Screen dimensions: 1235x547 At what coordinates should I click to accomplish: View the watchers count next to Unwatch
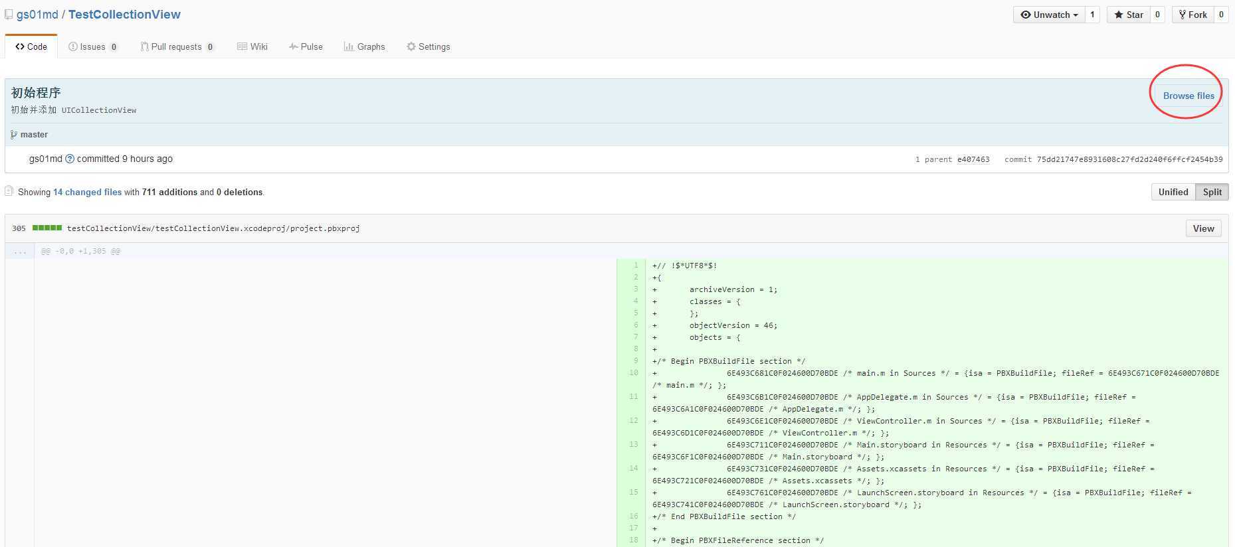pyautogui.click(x=1092, y=15)
